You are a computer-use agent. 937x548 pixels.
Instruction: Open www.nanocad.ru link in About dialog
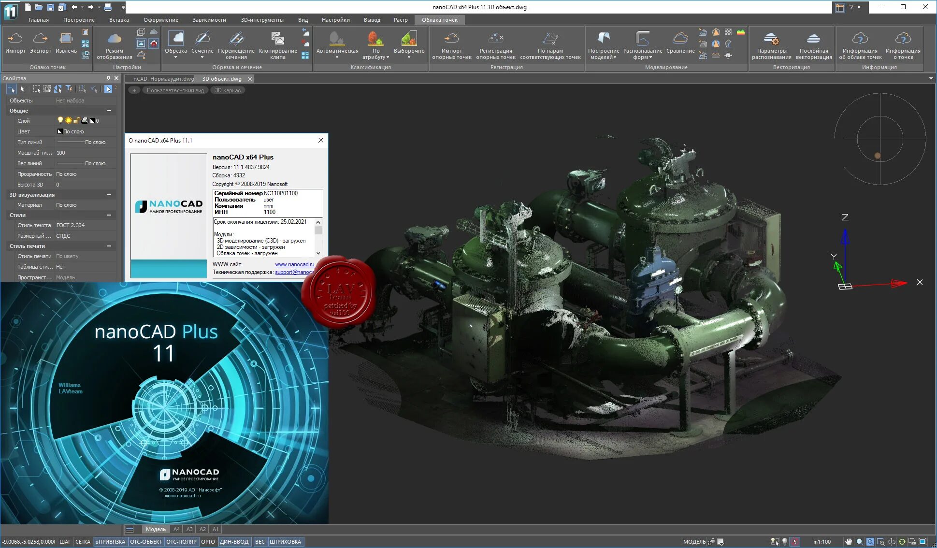[x=294, y=264]
